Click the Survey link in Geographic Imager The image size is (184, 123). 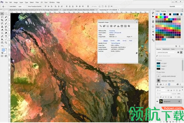click(125, 41)
